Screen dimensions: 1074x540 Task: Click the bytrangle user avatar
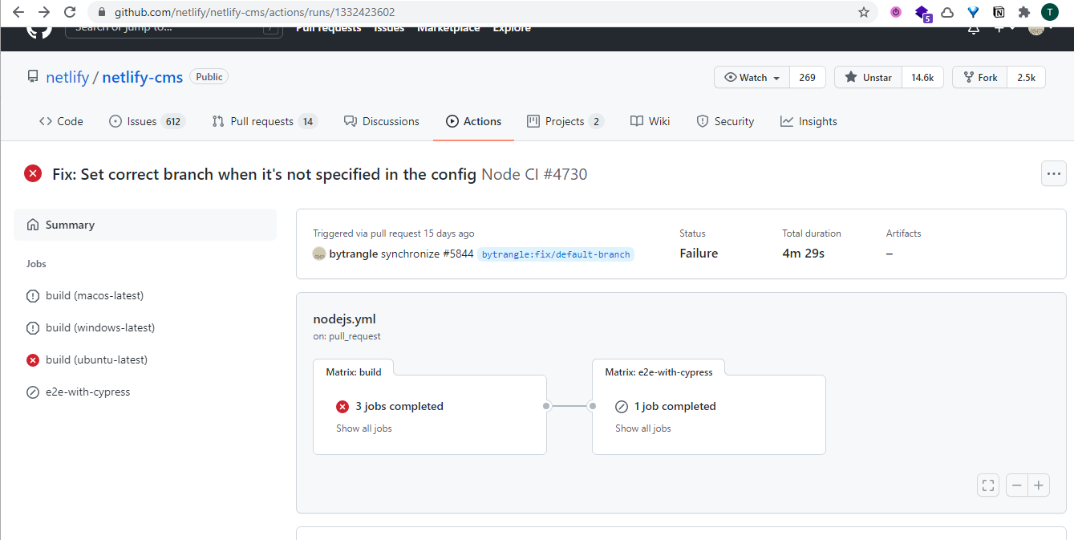[x=319, y=254]
